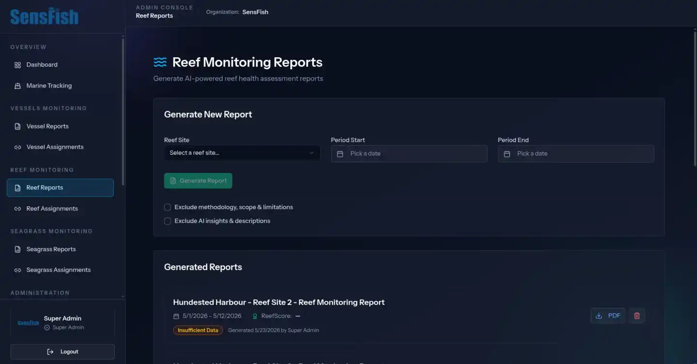Click the SensFish organization name in header

tap(255, 12)
